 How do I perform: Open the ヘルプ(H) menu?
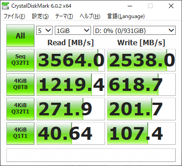(90, 16)
